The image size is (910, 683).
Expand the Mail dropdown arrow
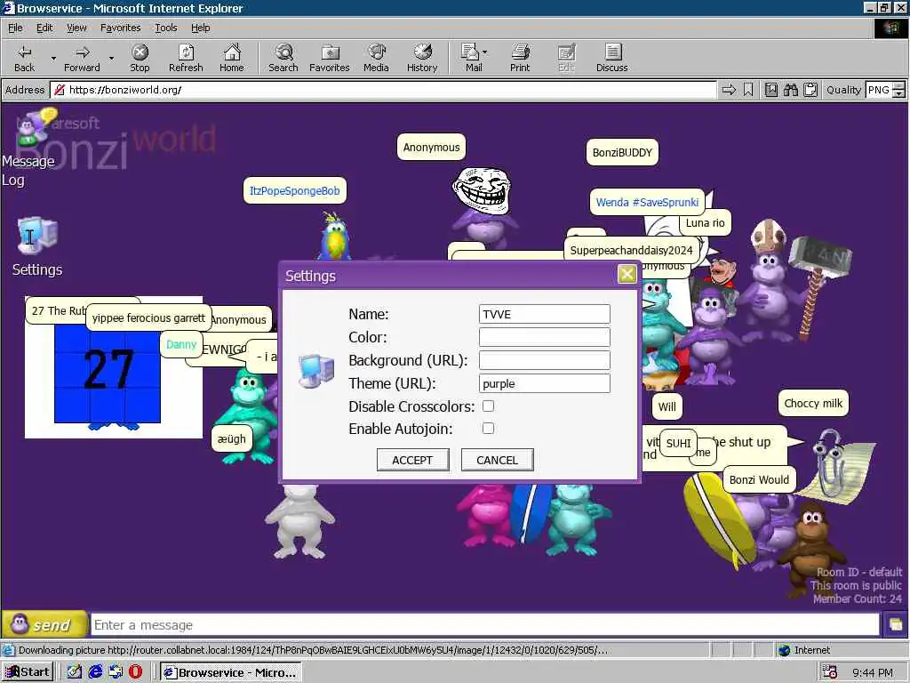click(x=485, y=52)
